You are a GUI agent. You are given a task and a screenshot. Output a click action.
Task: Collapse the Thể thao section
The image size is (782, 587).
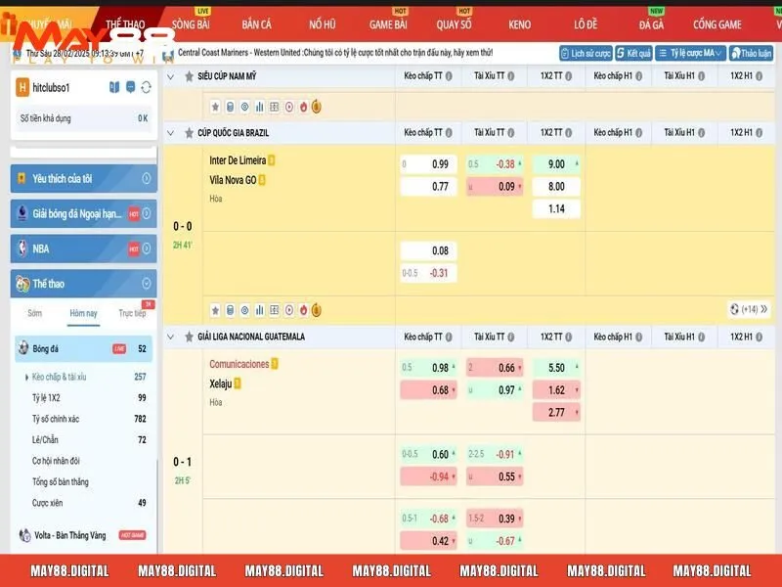tap(84, 284)
